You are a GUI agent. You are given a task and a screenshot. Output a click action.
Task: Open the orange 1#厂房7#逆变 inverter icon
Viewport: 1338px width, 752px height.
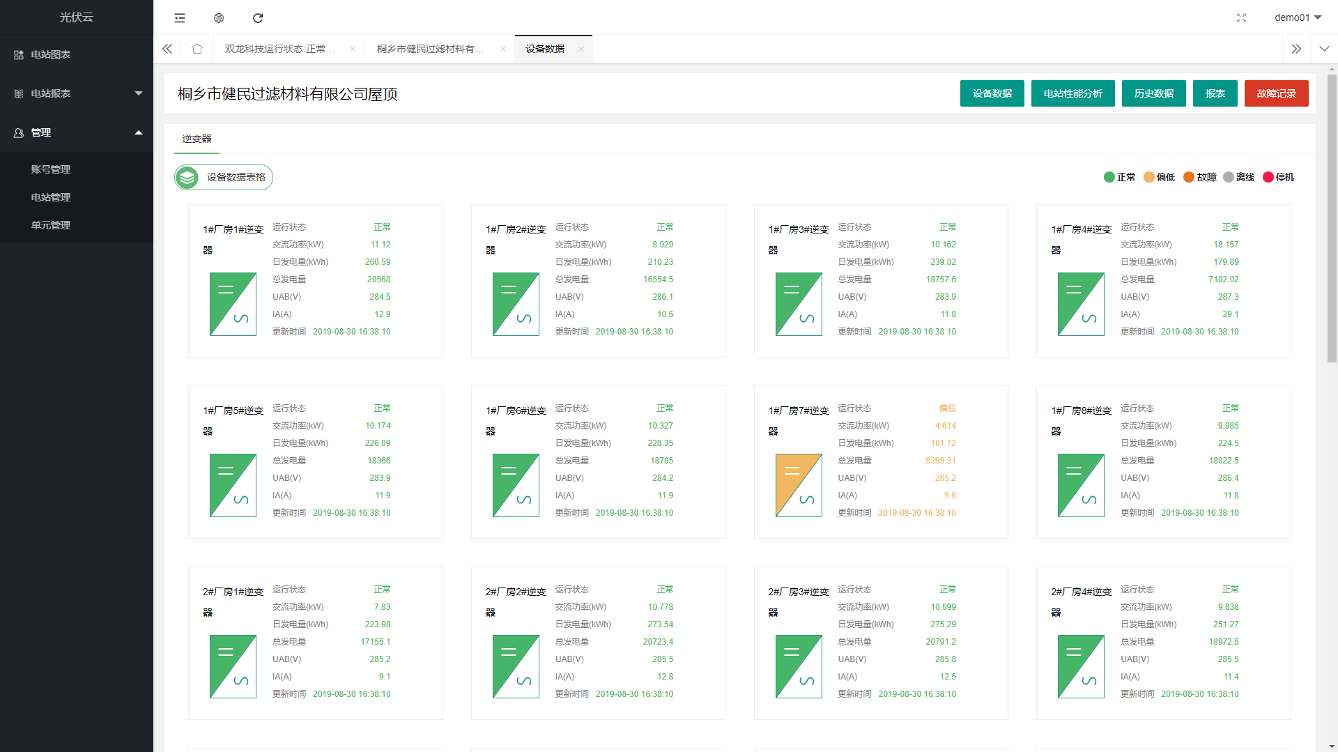(798, 485)
